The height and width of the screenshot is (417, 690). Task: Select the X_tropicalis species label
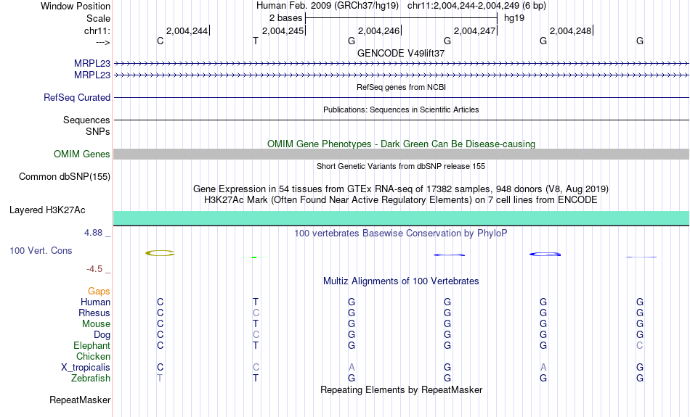[x=86, y=368]
